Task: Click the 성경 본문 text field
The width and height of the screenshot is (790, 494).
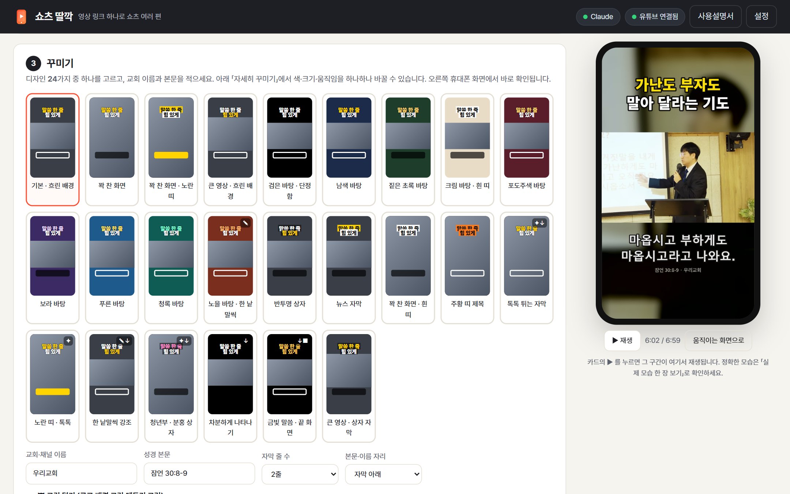Action: click(199, 473)
